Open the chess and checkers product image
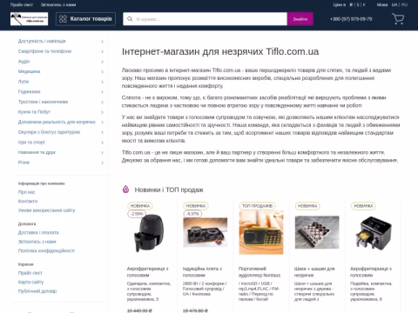 (x=317, y=232)
